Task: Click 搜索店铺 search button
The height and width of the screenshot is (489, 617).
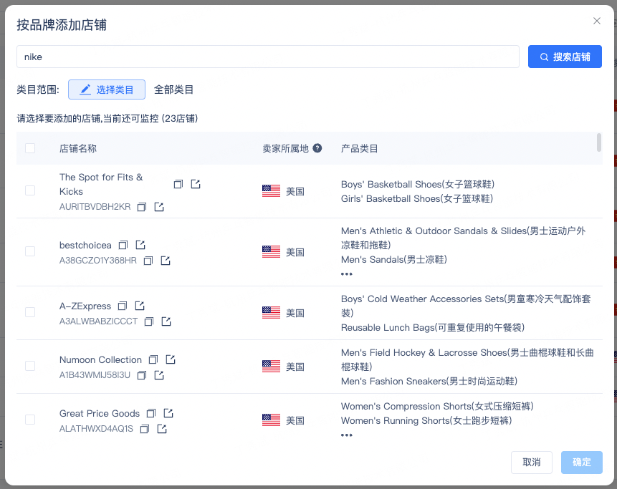Action: (x=565, y=57)
